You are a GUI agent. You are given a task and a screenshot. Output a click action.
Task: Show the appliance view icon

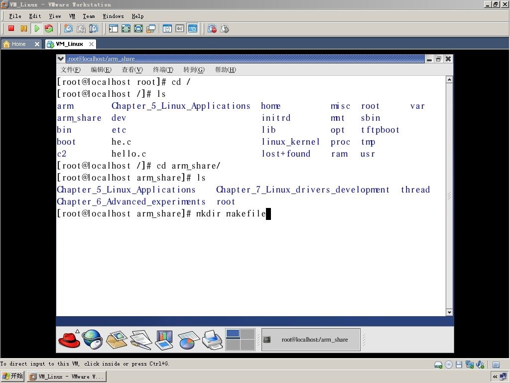point(180,28)
